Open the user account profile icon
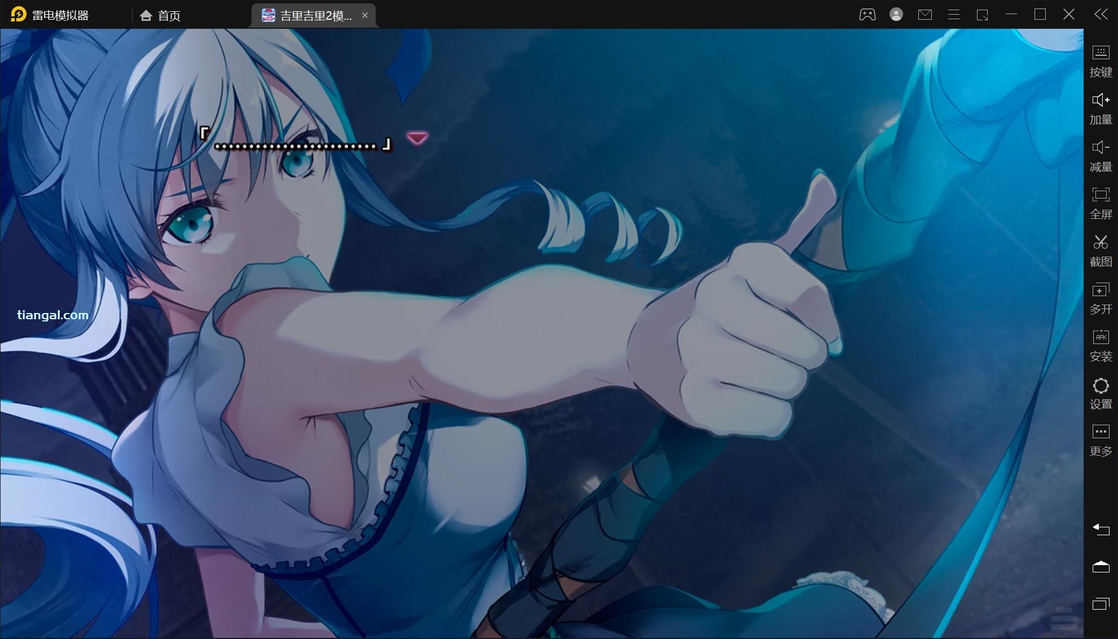 tap(896, 15)
